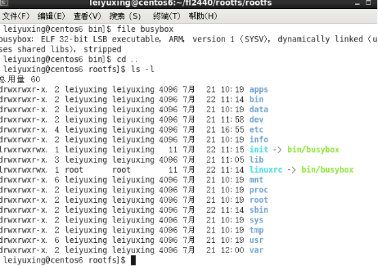This screenshot has height=266, width=378.
Task: Click the 'linuxrc' symlink name
Action: click(265, 169)
